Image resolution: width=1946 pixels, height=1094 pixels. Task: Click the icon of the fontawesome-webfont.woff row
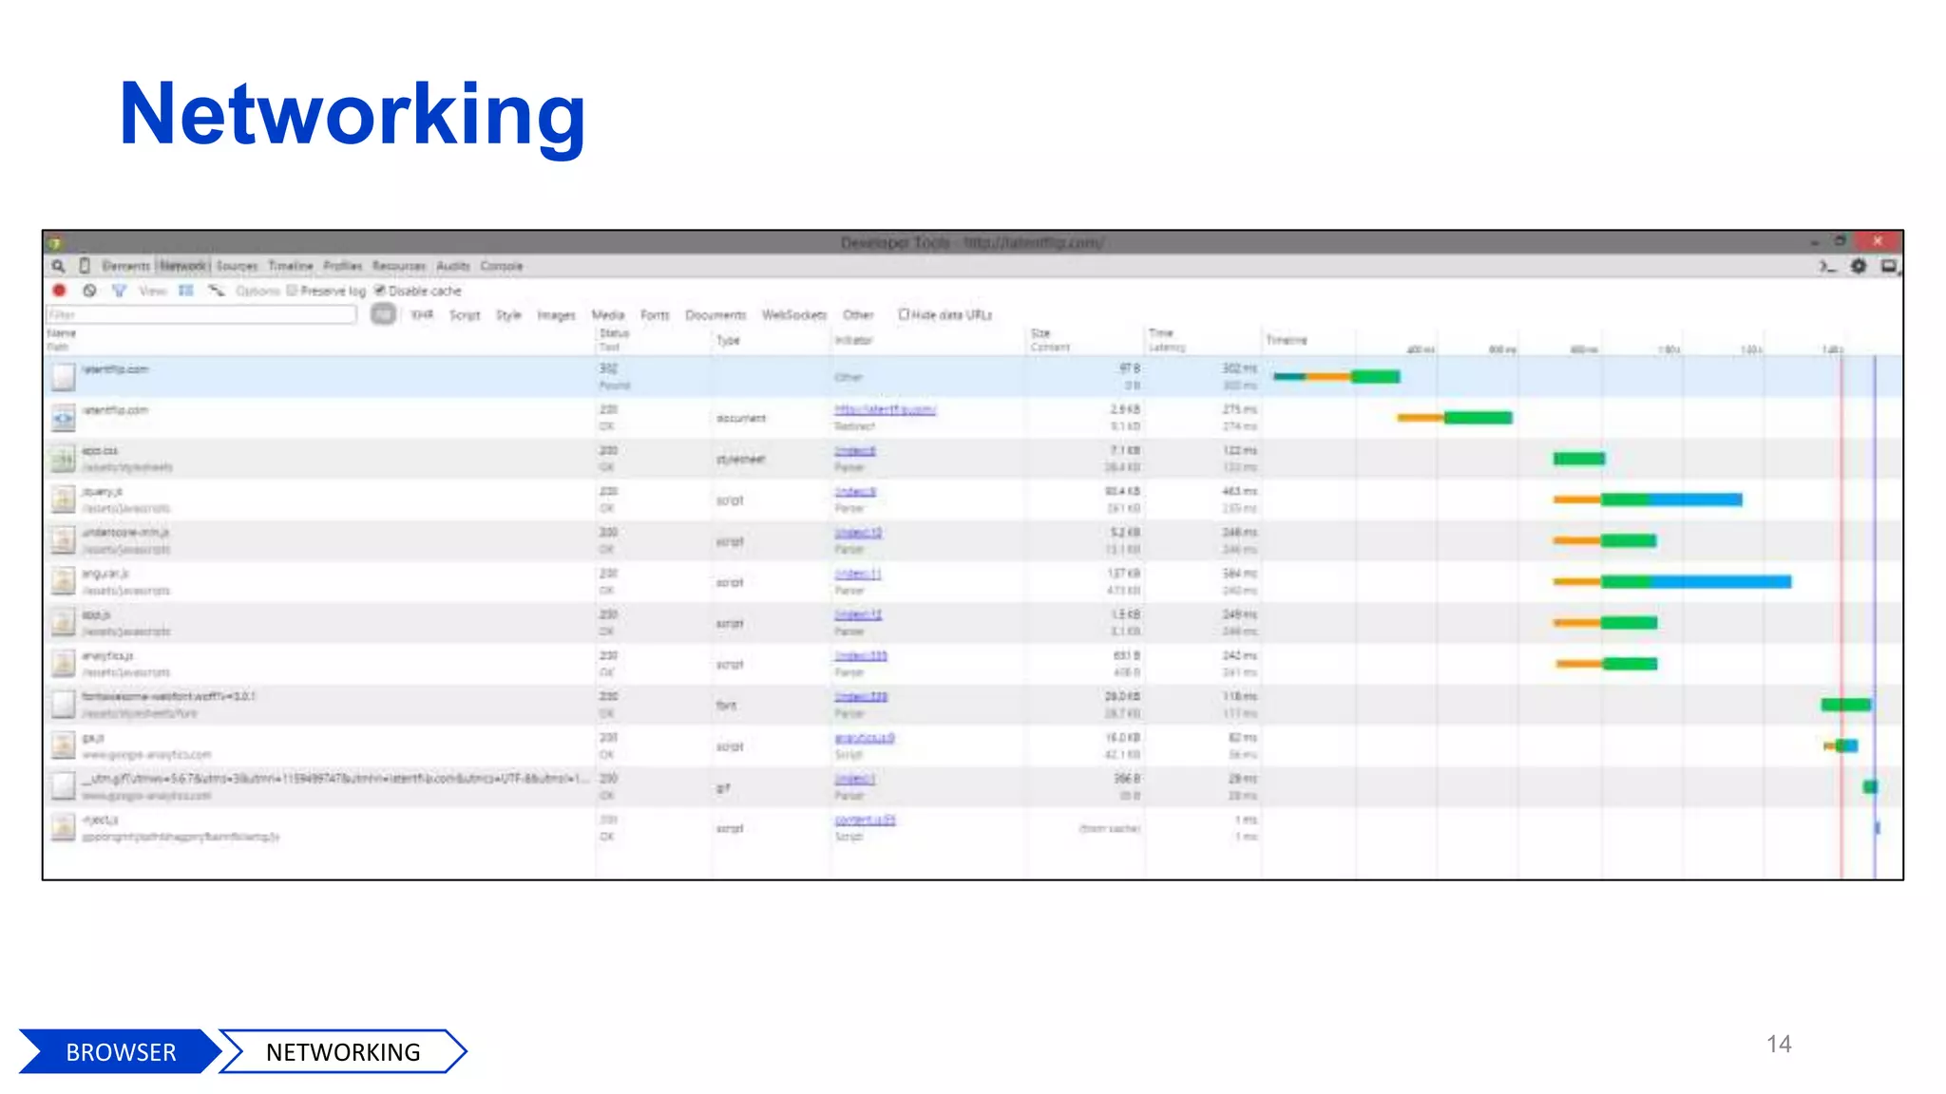pos(63,705)
